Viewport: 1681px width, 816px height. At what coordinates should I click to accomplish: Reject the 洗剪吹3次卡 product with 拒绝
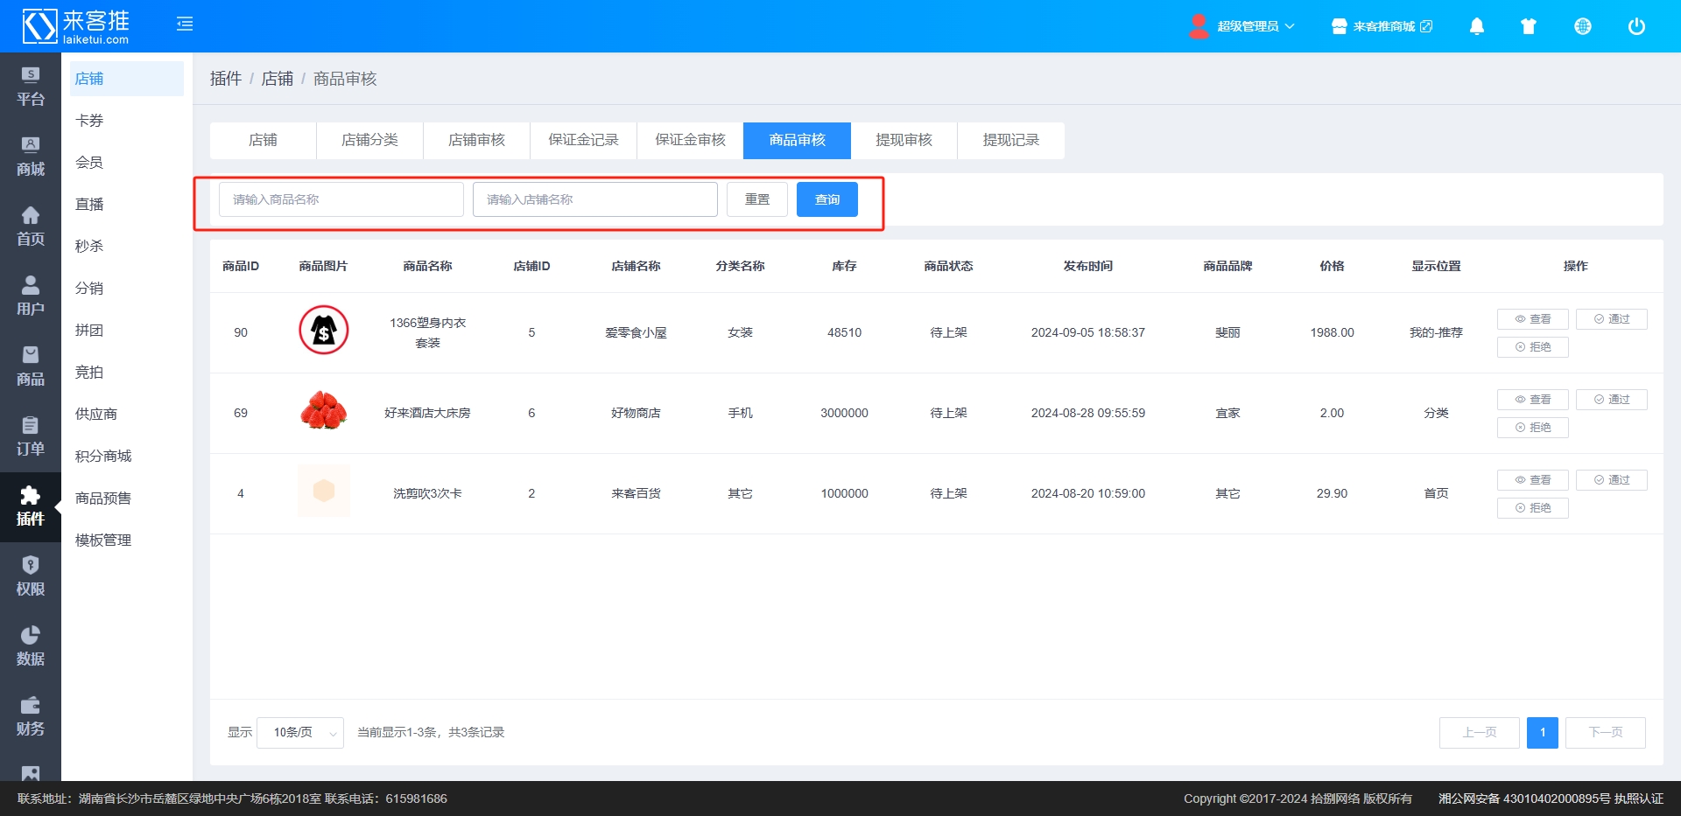pos(1532,508)
